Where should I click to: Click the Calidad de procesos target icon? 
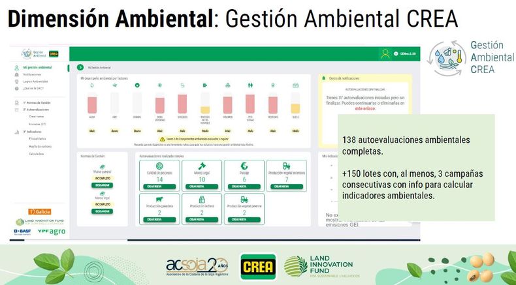[159, 166]
